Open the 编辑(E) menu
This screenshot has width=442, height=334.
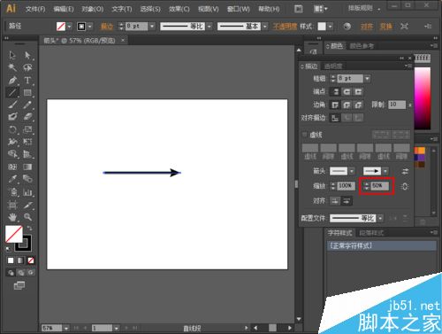click(x=64, y=9)
